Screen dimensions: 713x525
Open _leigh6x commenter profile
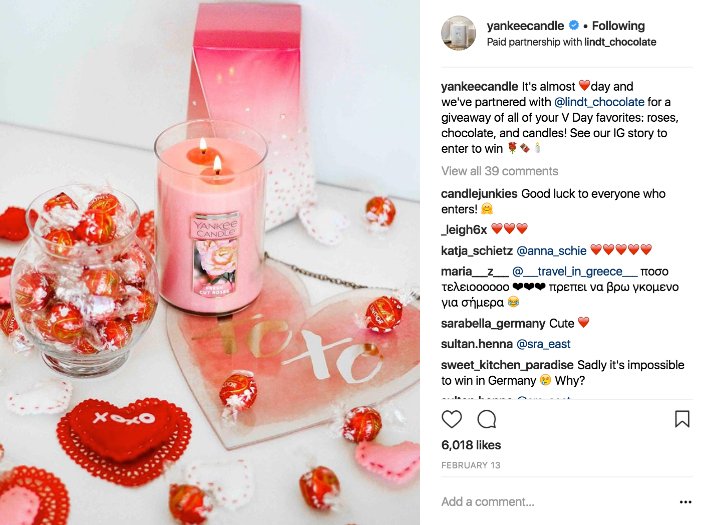coord(464,229)
